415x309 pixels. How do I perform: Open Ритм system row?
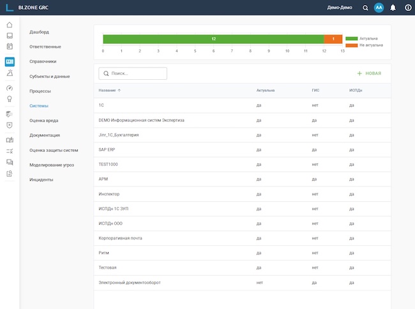242,253
